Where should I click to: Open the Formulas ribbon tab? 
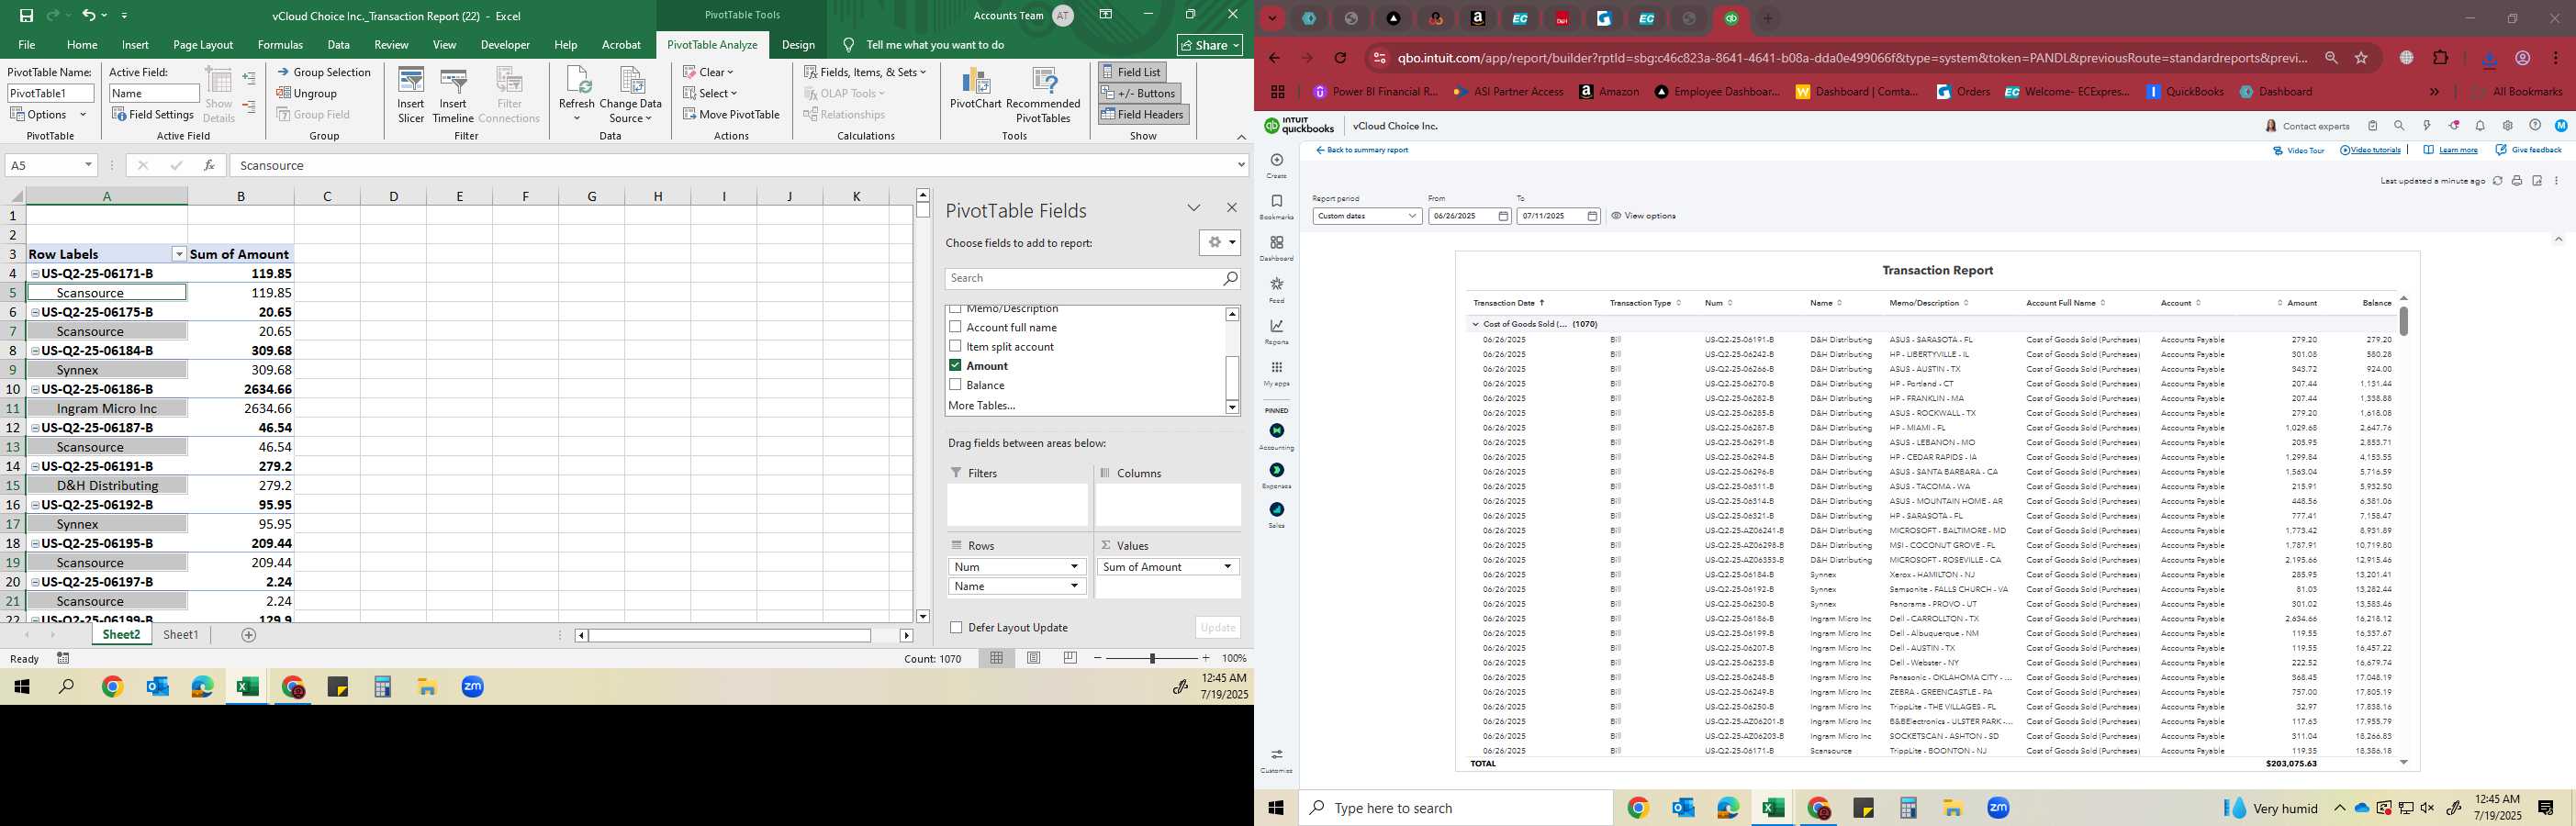click(280, 44)
